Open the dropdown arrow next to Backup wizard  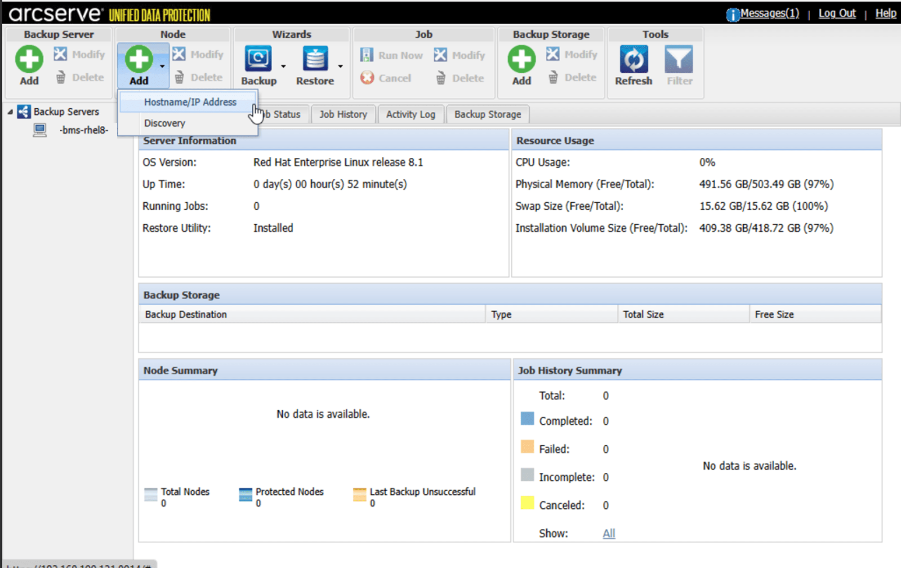[283, 66]
